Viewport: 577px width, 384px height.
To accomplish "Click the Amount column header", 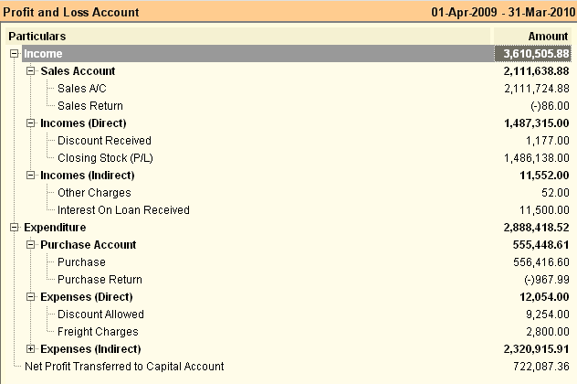I will 532,37.
